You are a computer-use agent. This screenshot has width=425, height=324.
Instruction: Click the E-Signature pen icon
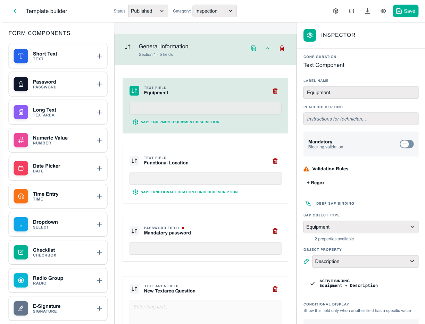21,308
